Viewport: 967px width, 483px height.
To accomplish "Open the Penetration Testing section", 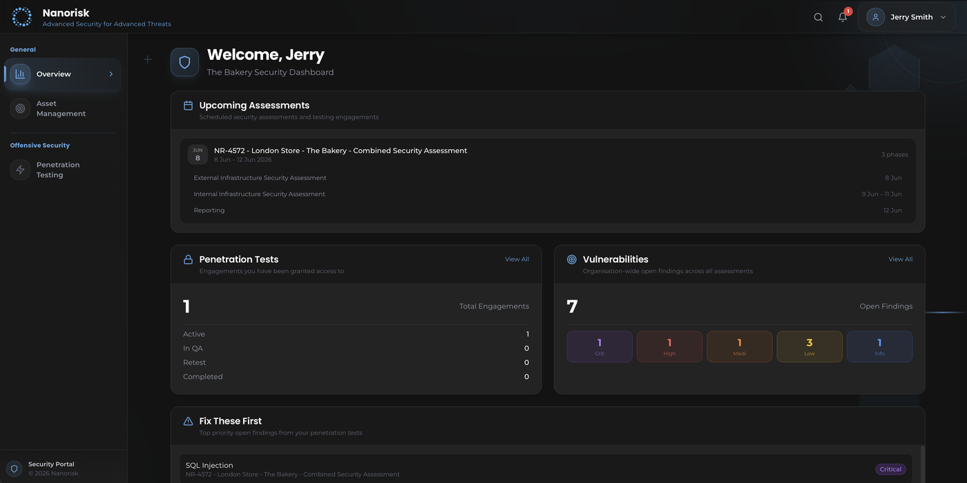I will coord(58,170).
